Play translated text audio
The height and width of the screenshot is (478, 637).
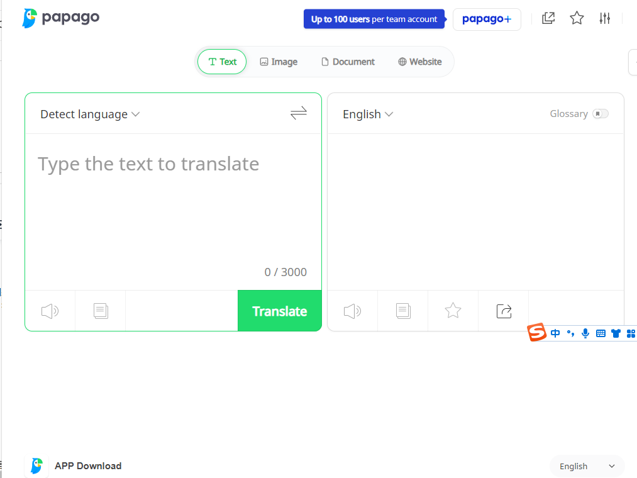coord(352,311)
